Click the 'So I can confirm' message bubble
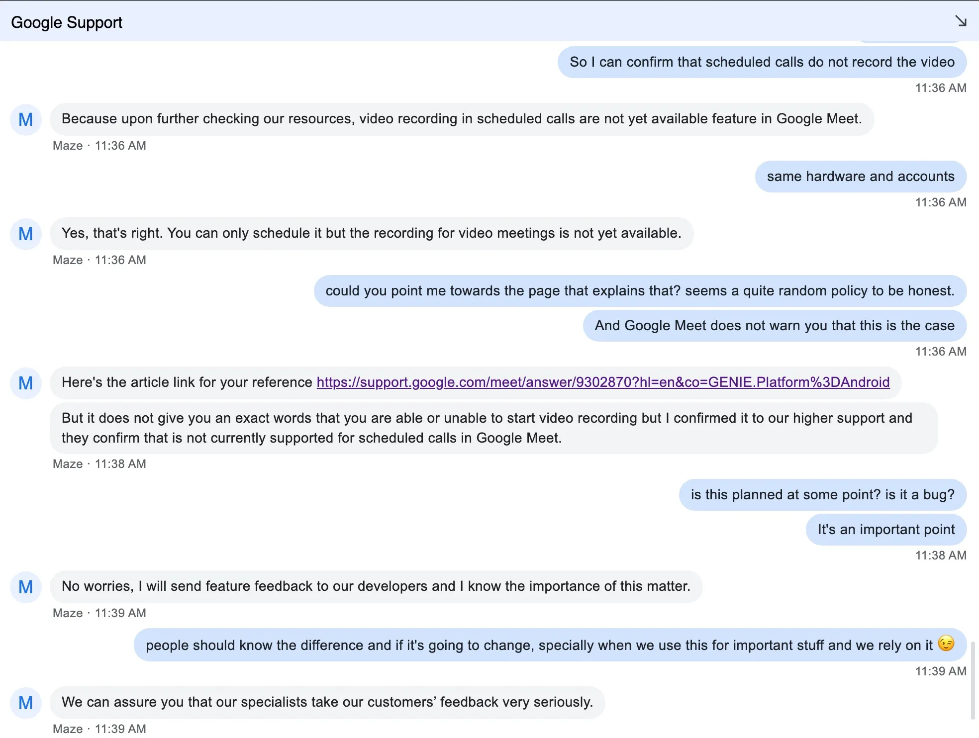The image size is (979, 738). [x=762, y=62]
